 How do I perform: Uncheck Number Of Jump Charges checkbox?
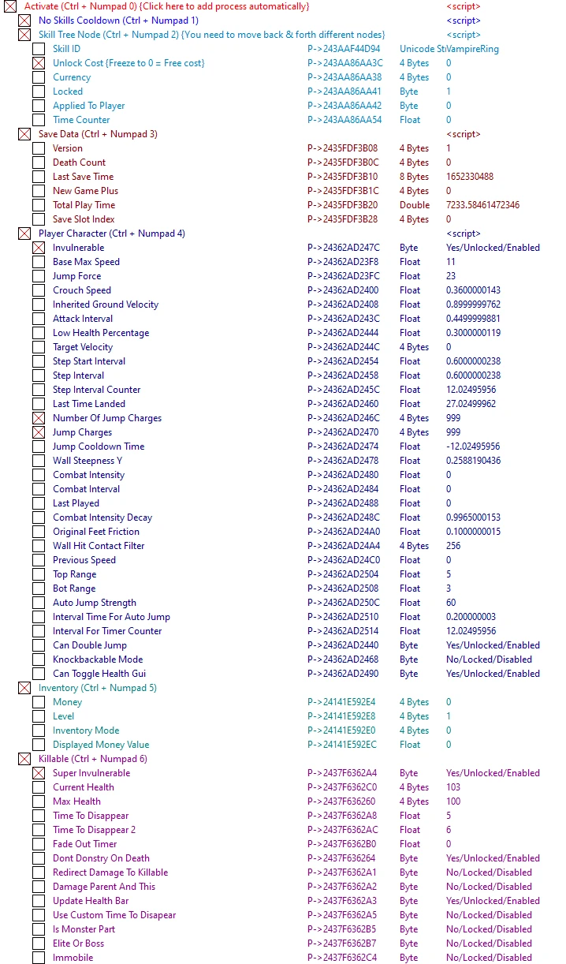coord(39,418)
